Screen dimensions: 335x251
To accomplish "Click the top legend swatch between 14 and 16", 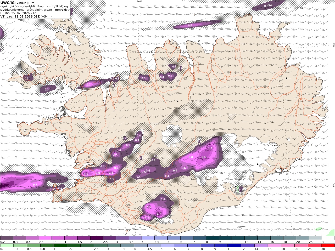I will pos(264,238).
